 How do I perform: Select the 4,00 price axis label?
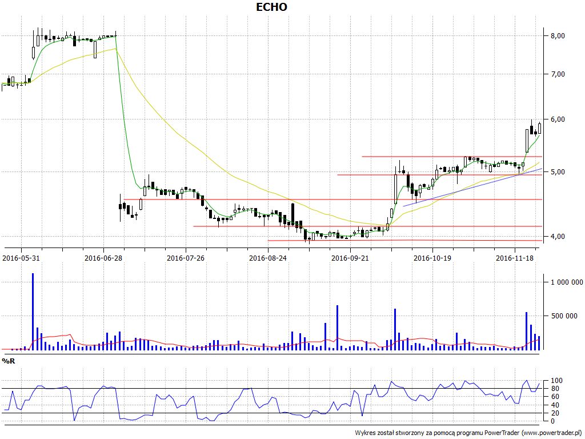[558, 236]
